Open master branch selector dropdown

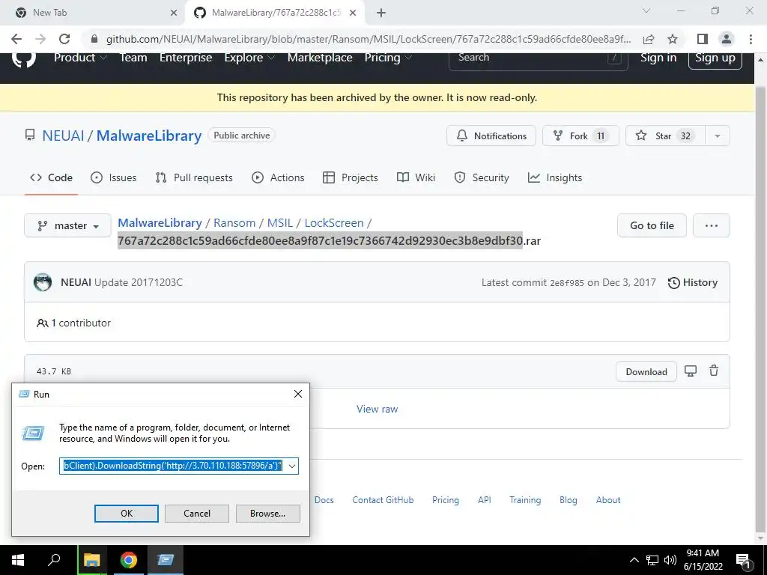coord(67,225)
